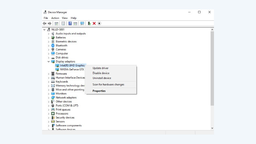Viewport: 256px width, 144px height.
Task: Open the File menu
Action: point(46,18)
